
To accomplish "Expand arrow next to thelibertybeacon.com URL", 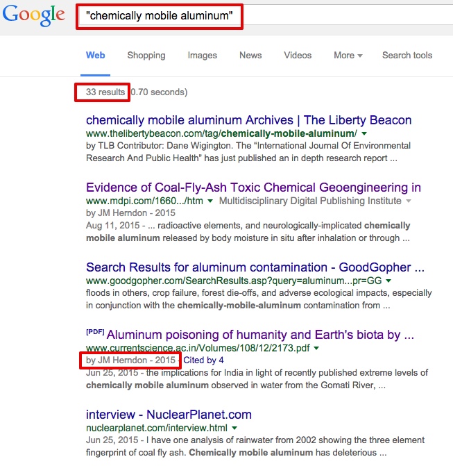I will click(364, 134).
